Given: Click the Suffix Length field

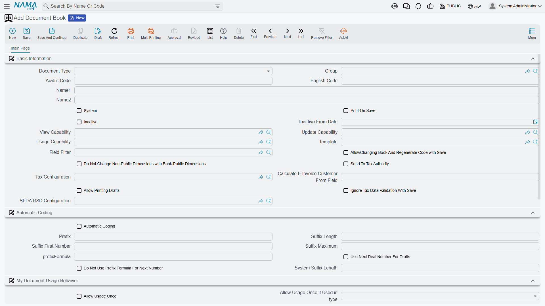Looking at the screenshot, I should [440, 237].
